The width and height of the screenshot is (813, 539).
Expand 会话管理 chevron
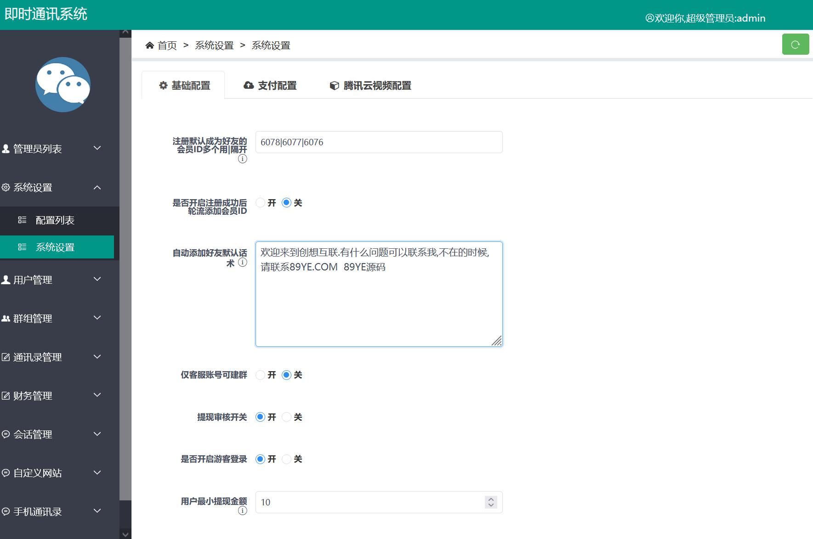pyautogui.click(x=97, y=434)
